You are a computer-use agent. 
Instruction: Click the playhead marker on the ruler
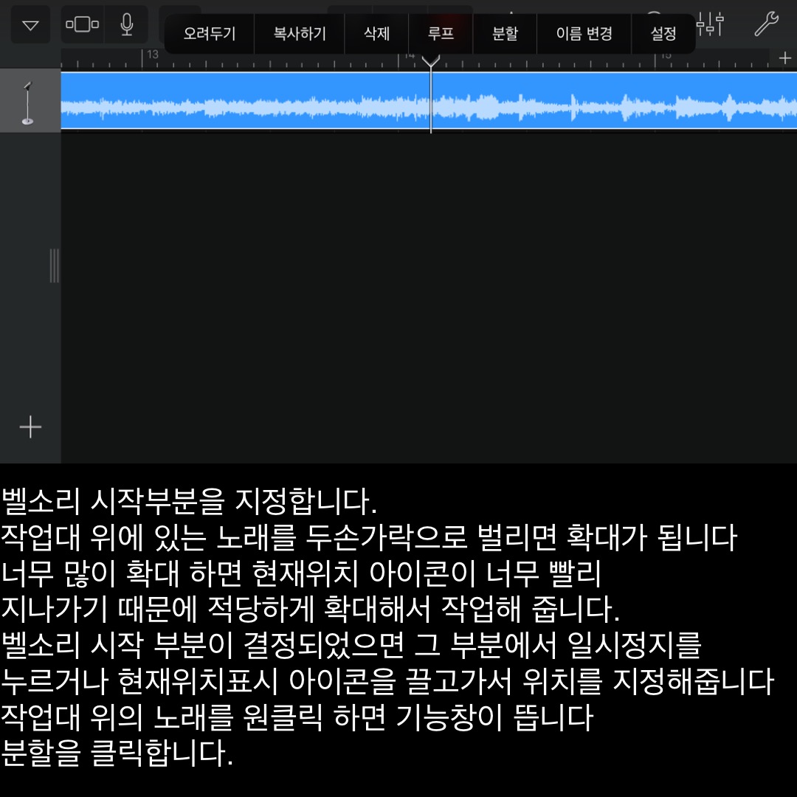point(431,61)
